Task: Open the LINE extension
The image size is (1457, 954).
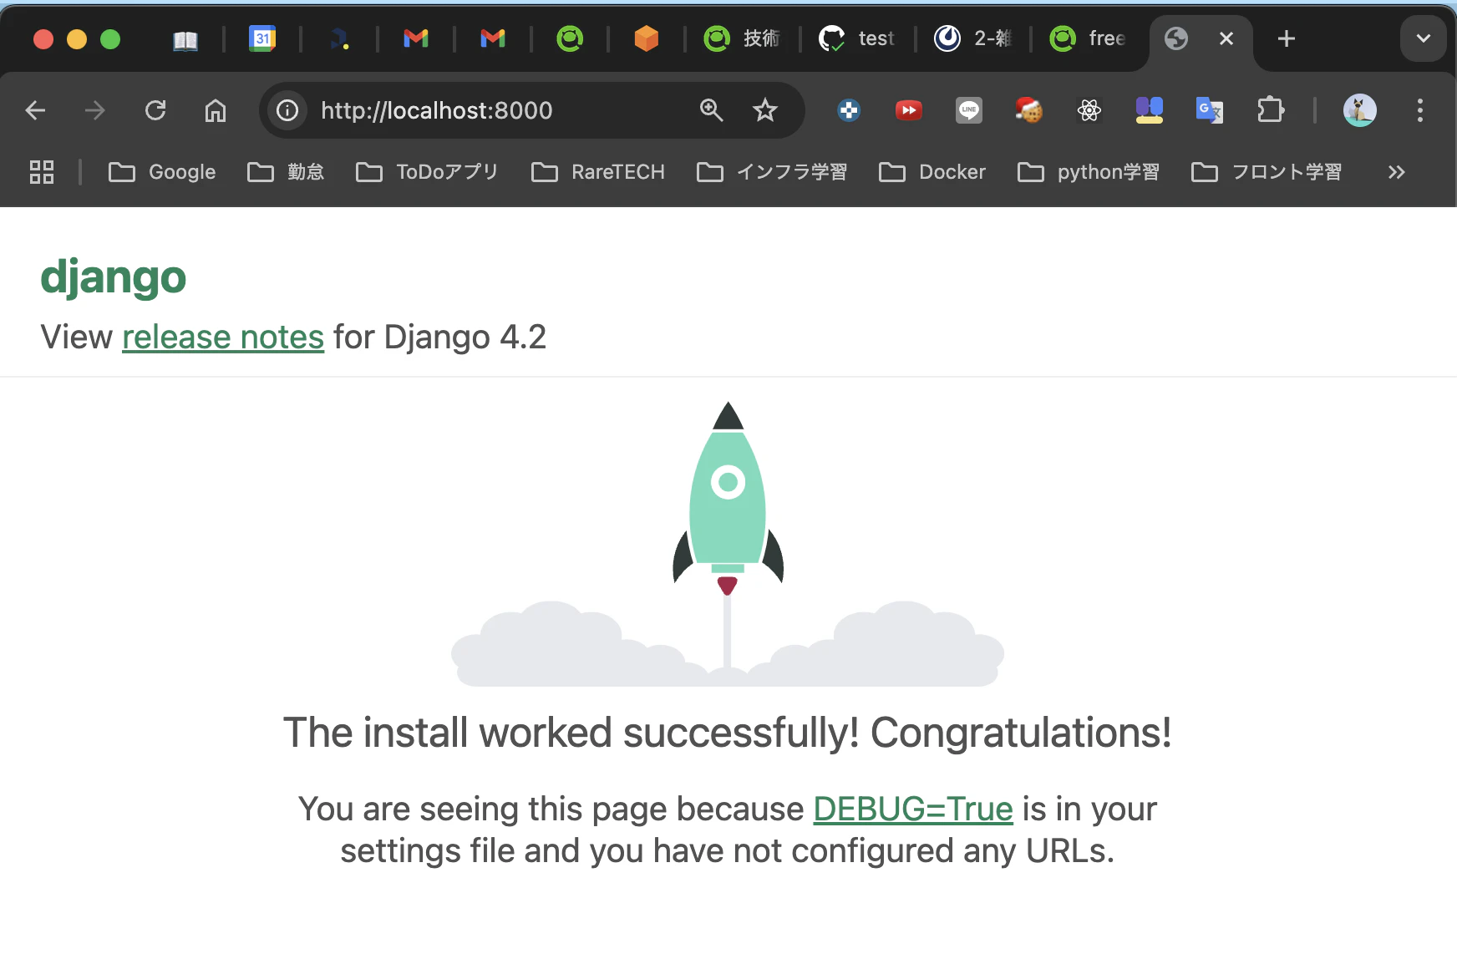Action: click(x=969, y=110)
